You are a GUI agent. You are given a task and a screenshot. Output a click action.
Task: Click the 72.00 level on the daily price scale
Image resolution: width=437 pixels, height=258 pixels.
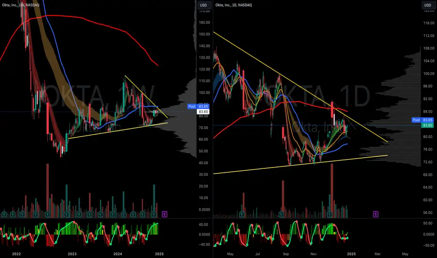(429, 162)
